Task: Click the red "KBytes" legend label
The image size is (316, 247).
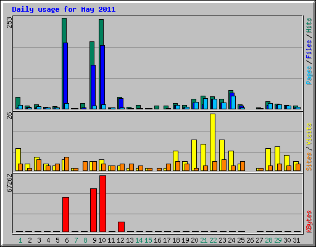Action: (309, 222)
